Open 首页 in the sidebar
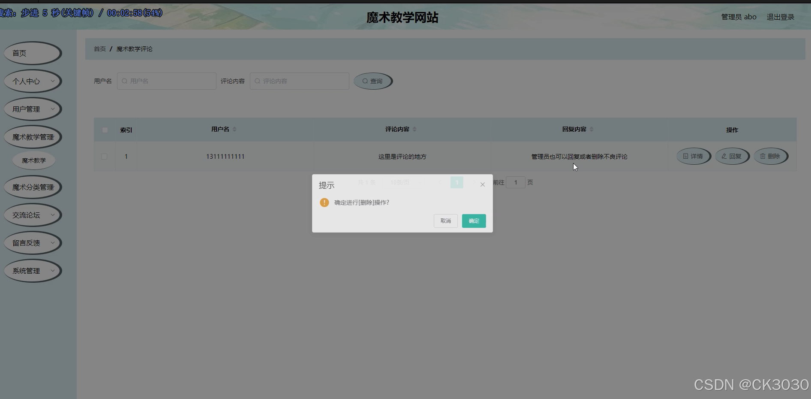The width and height of the screenshot is (811, 399). [x=33, y=53]
